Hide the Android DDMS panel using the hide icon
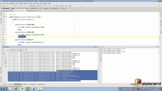162x91 pixels. [x=98, y=47]
